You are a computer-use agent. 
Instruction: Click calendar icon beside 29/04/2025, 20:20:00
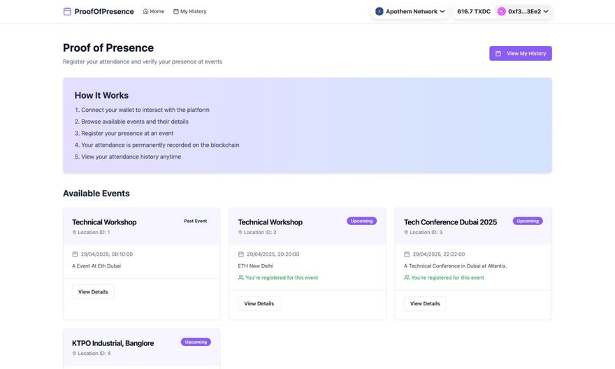tap(241, 254)
